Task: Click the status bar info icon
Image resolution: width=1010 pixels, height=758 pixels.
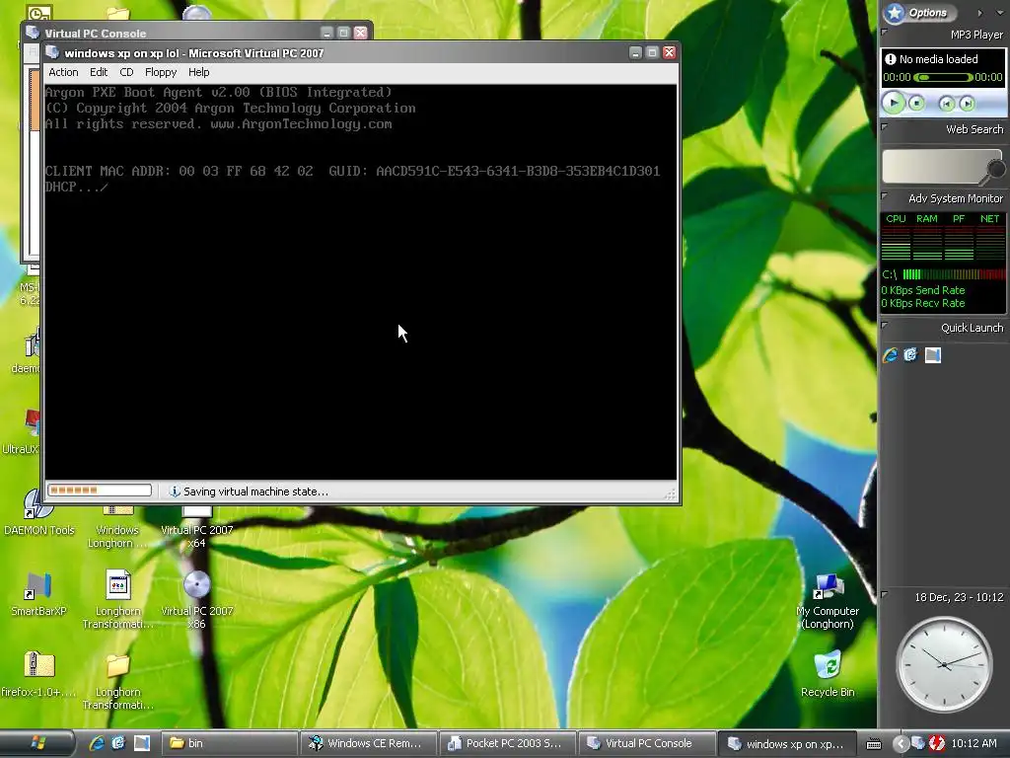Action: 174,492
